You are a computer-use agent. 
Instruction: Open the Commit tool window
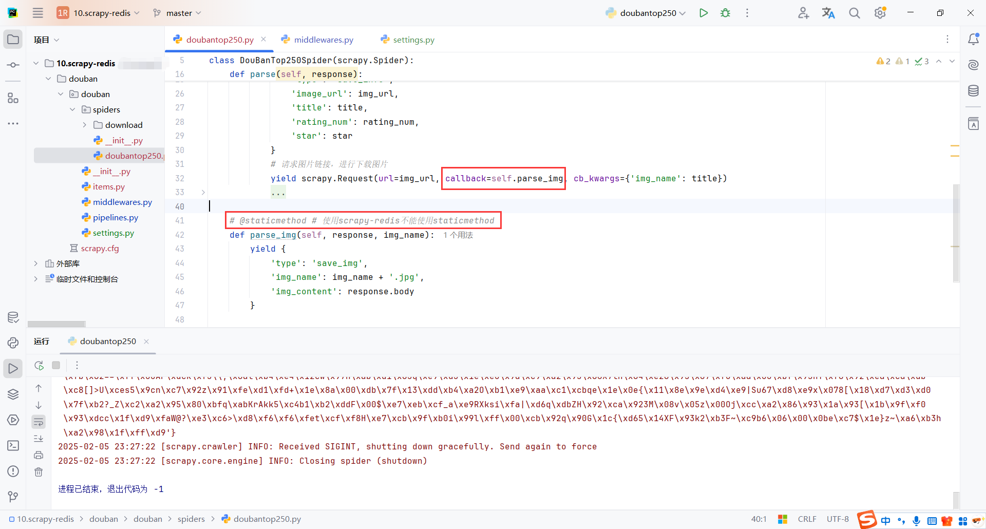click(x=13, y=65)
